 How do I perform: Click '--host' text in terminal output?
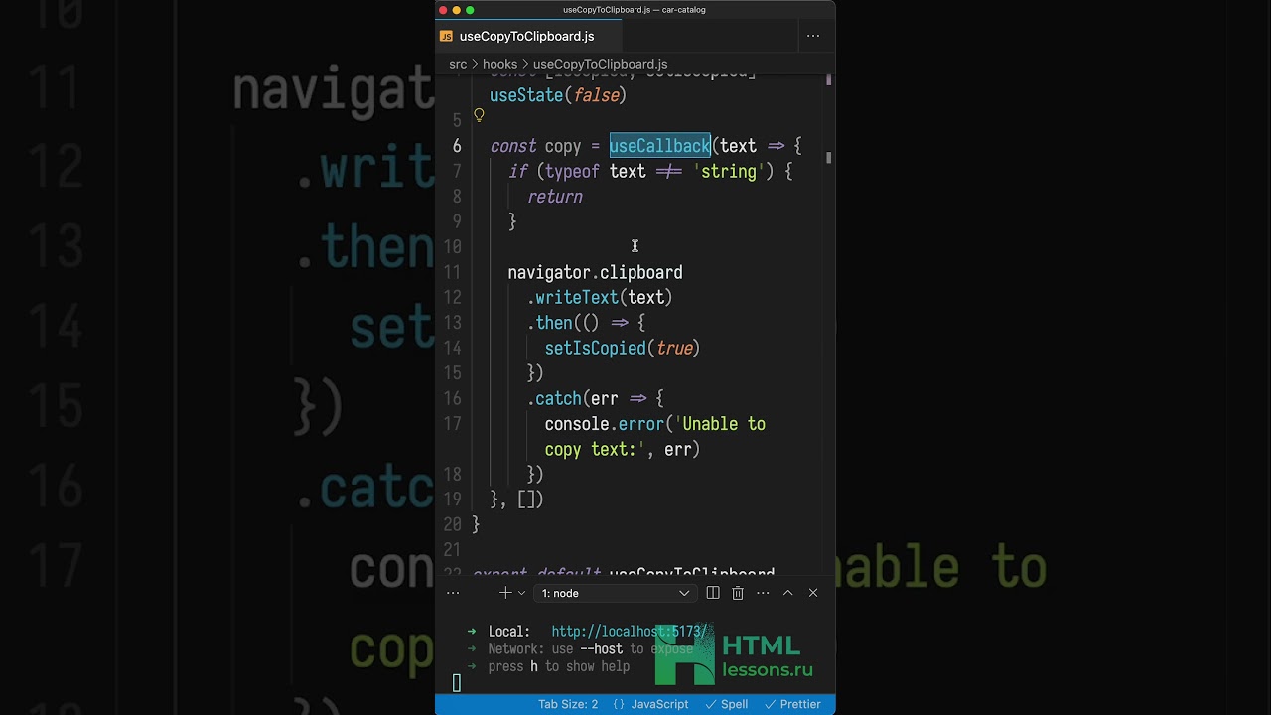tap(602, 649)
